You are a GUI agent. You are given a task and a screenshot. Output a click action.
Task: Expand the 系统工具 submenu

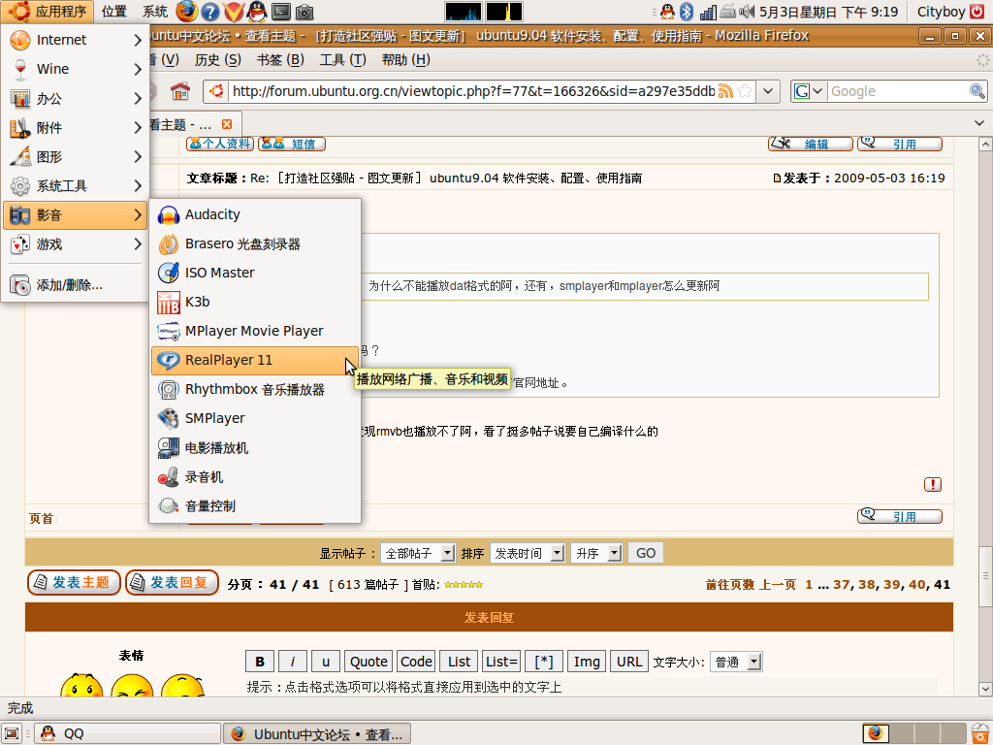click(76, 185)
